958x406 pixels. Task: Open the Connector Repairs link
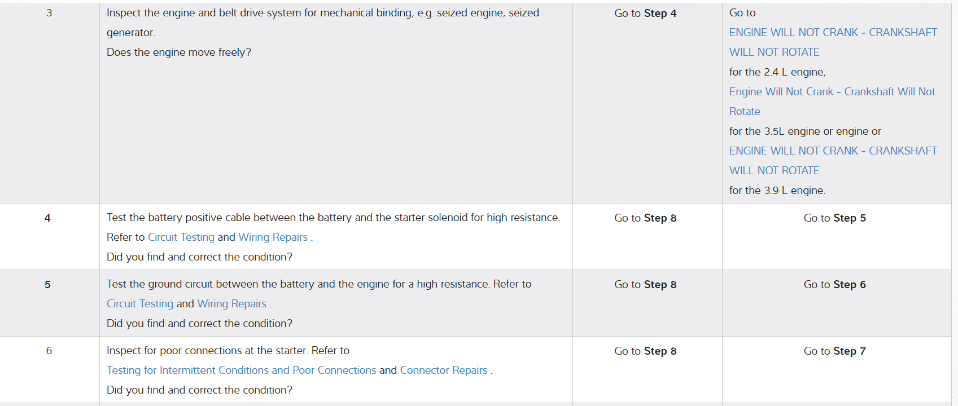coord(443,370)
